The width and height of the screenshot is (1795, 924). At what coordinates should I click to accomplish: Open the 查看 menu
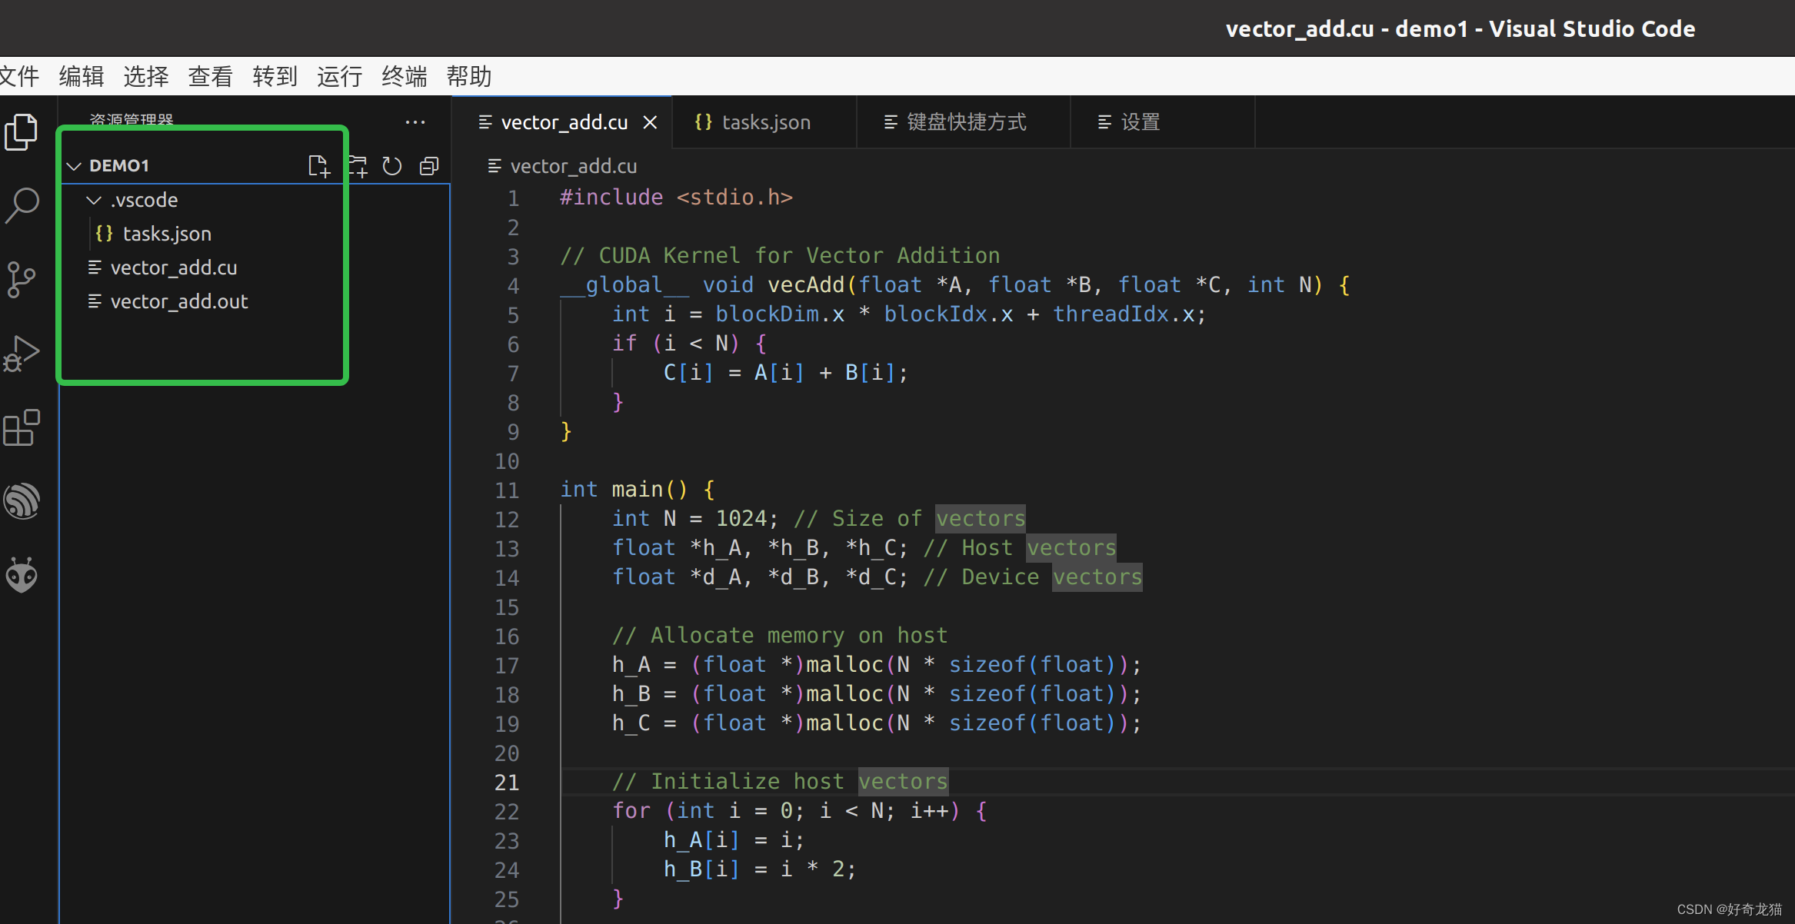point(211,76)
